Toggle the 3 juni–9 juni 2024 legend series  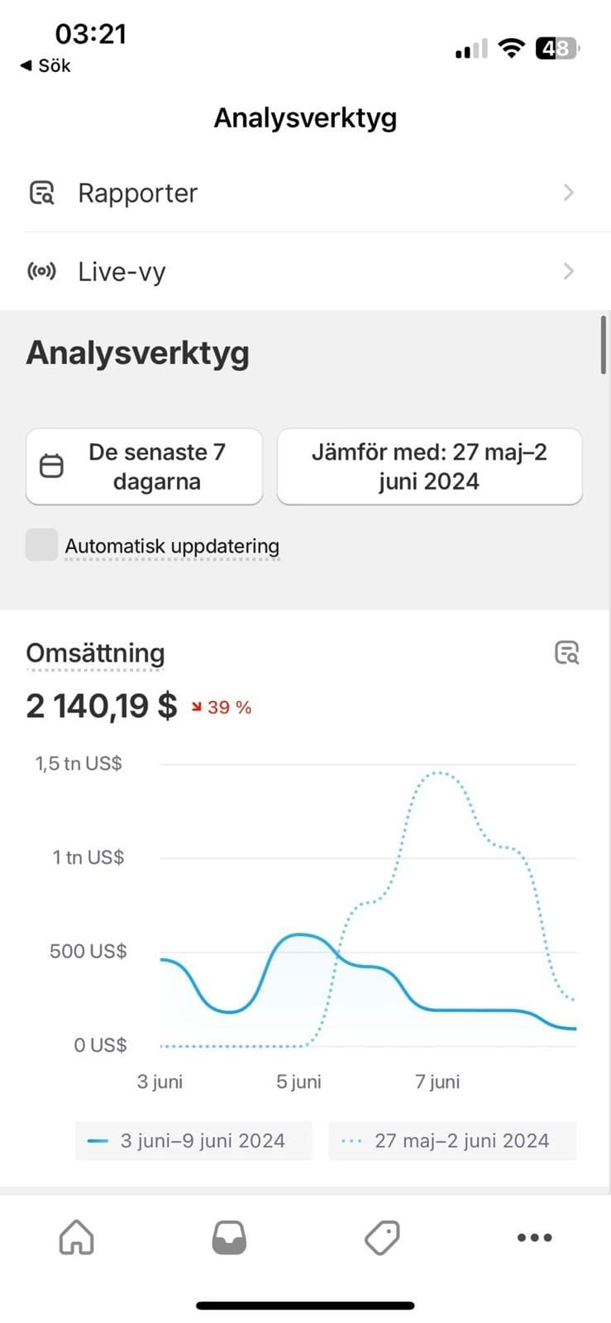193,1141
